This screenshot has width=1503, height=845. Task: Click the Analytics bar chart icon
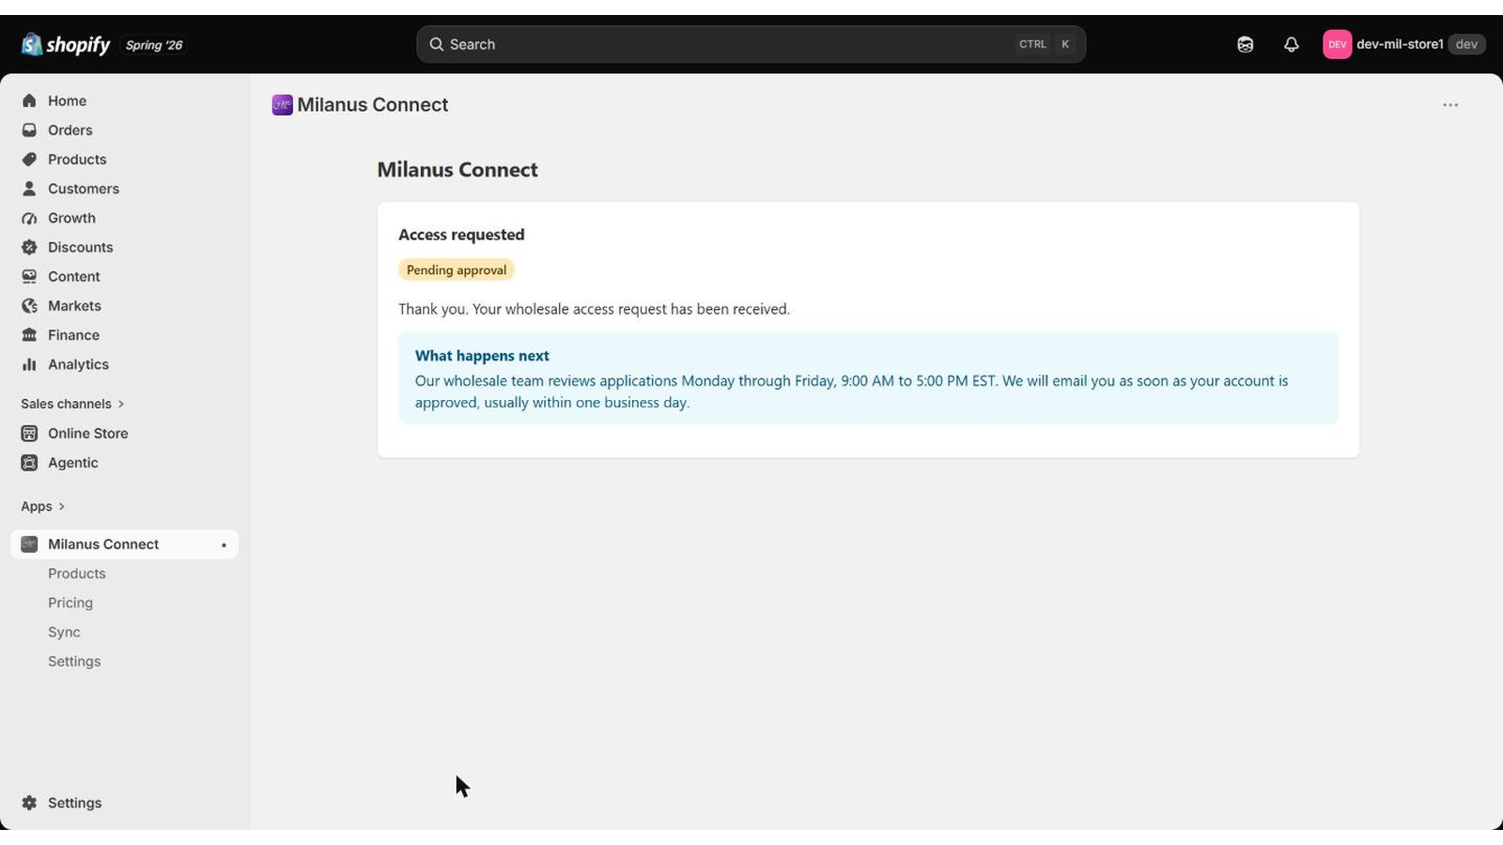click(x=29, y=364)
